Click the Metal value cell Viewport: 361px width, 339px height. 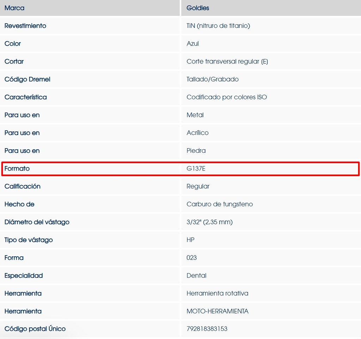pyautogui.click(x=195, y=115)
